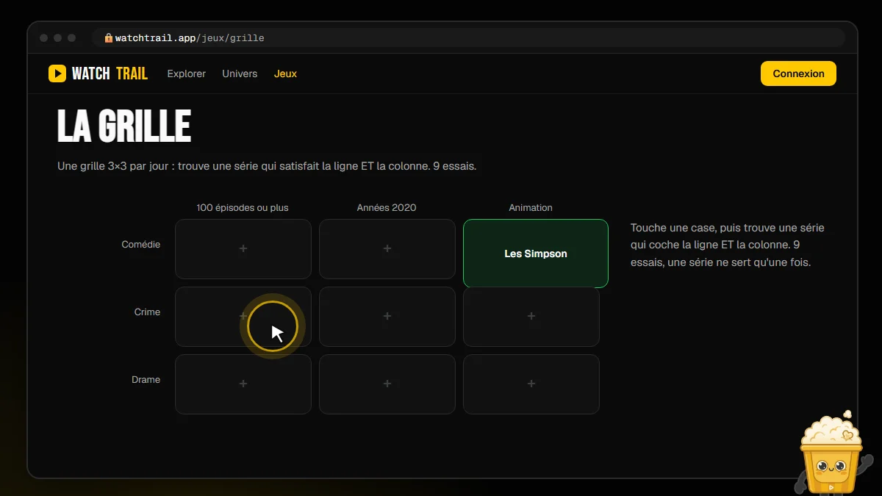Select the Jeux navigation item
882x496 pixels.
point(285,73)
